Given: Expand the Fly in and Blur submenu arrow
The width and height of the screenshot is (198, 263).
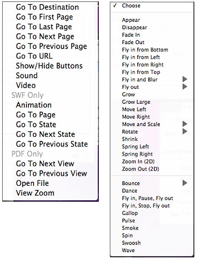Looking at the screenshot, I should 185,79.
